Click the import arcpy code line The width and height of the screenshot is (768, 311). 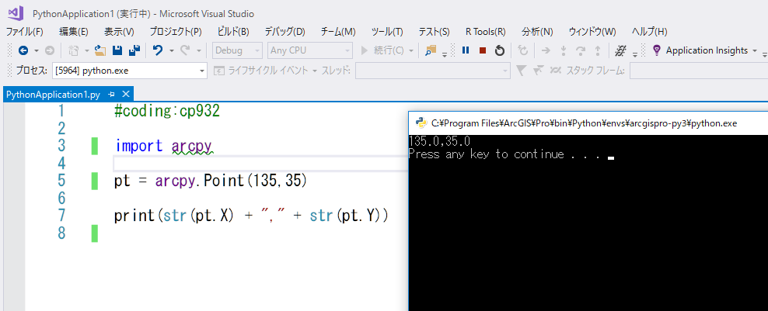(x=165, y=146)
